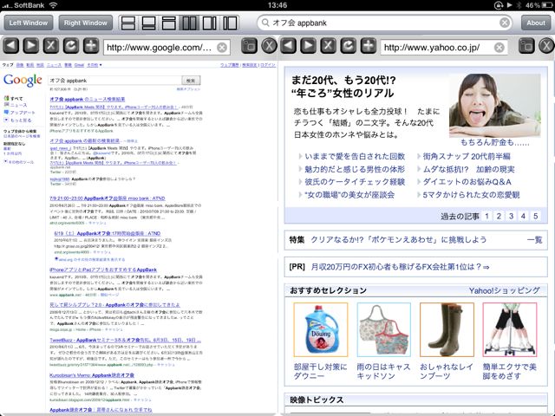Viewport: 555px width, 416px height.
Task: Open the もちろん貯金も…… caption link
Action: pyautogui.click(x=495, y=142)
